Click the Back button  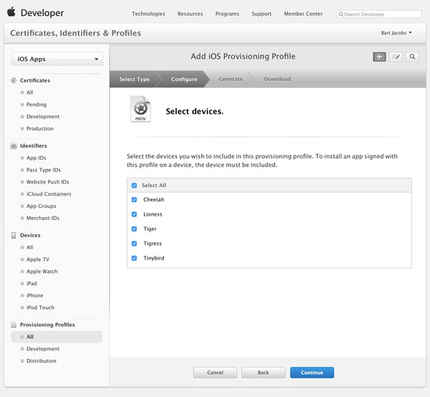[263, 373]
